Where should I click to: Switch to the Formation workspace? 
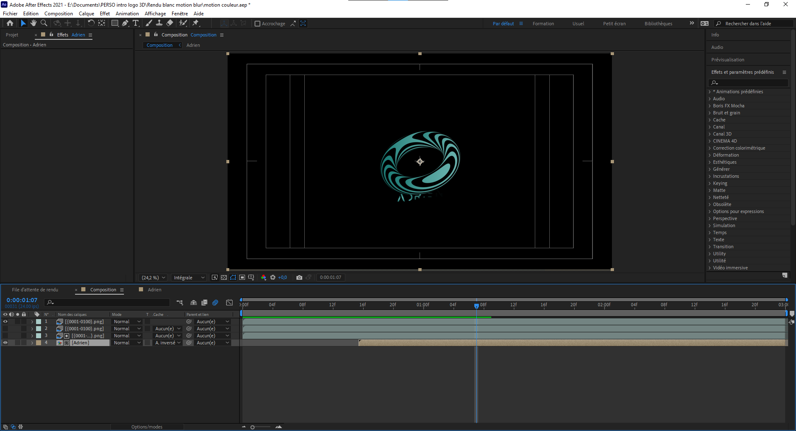(543, 24)
